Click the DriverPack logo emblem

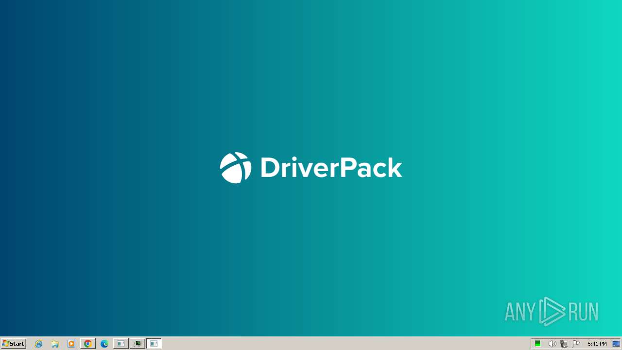point(236,168)
